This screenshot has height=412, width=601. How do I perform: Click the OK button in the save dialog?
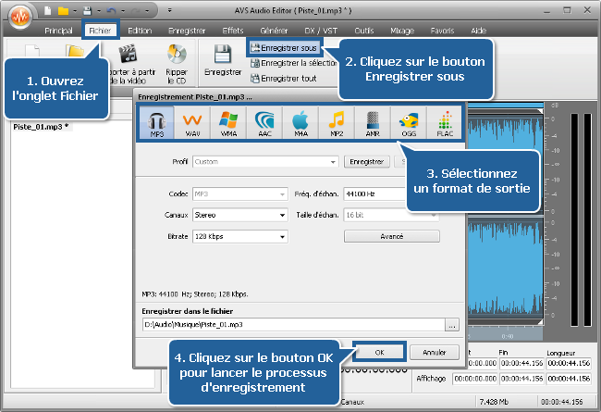click(379, 352)
